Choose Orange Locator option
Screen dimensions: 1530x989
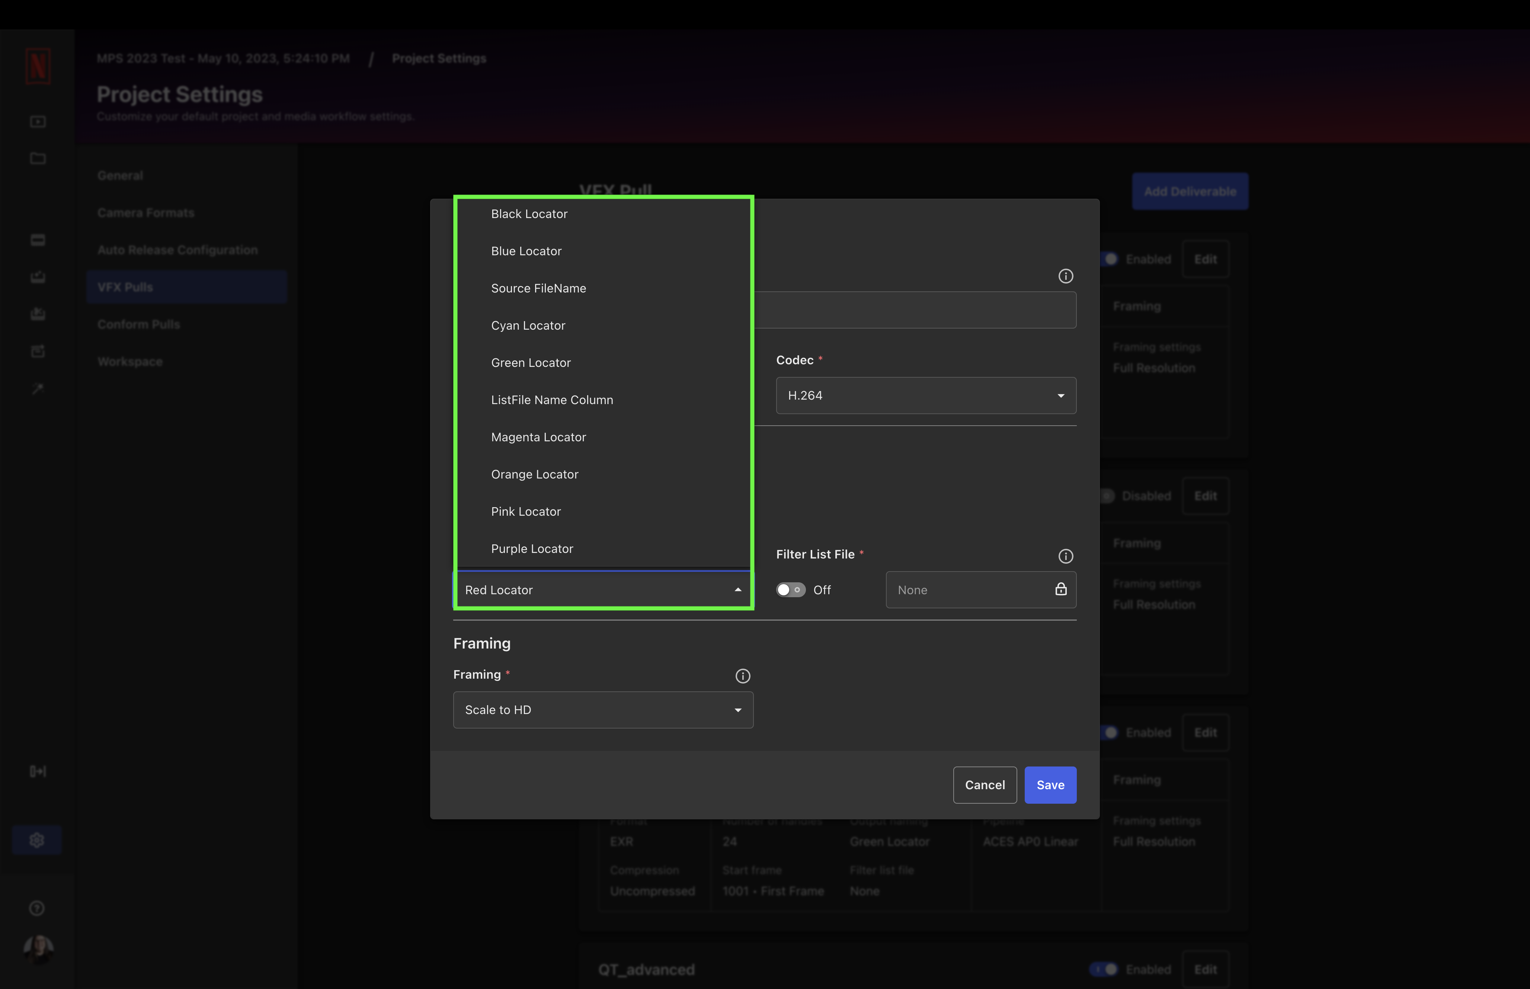tap(603, 474)
